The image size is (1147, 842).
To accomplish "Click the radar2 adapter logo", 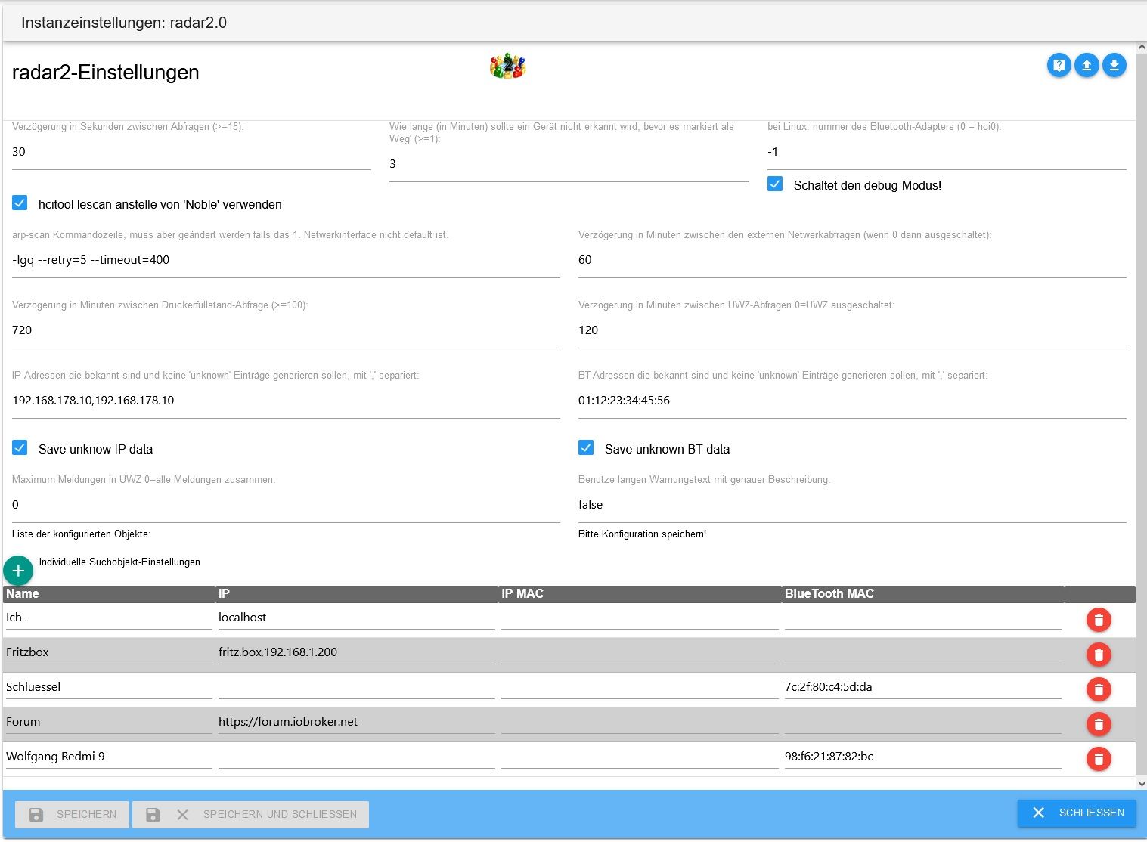I will pyautogui.click(x=507, y=67).
